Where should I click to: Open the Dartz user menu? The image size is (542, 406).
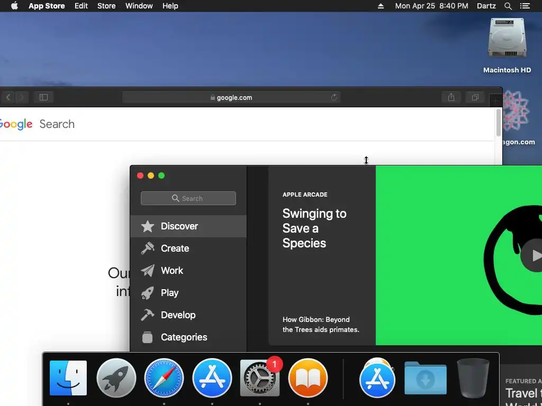coord(486,6)
